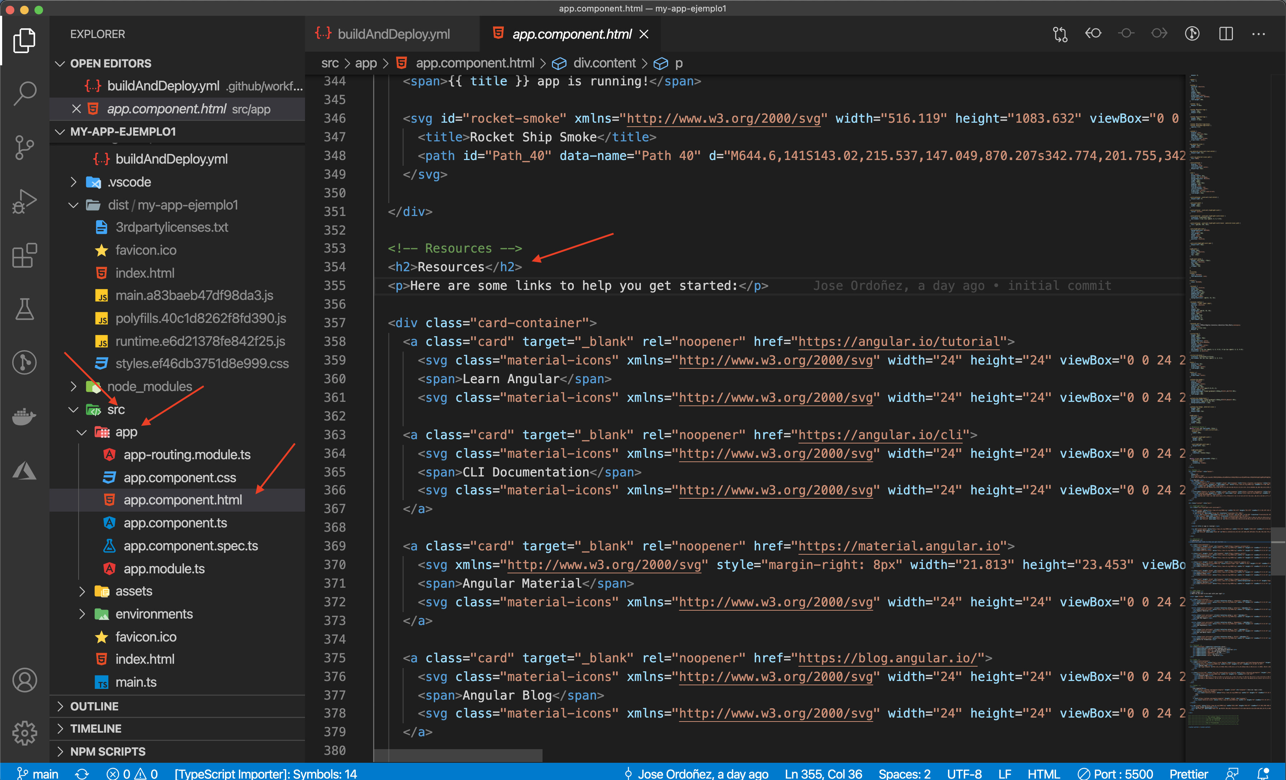Open the notifications bell in status bar
Image resolution: width=1286 pixels, height=780 pixels.
[1263, 773]
